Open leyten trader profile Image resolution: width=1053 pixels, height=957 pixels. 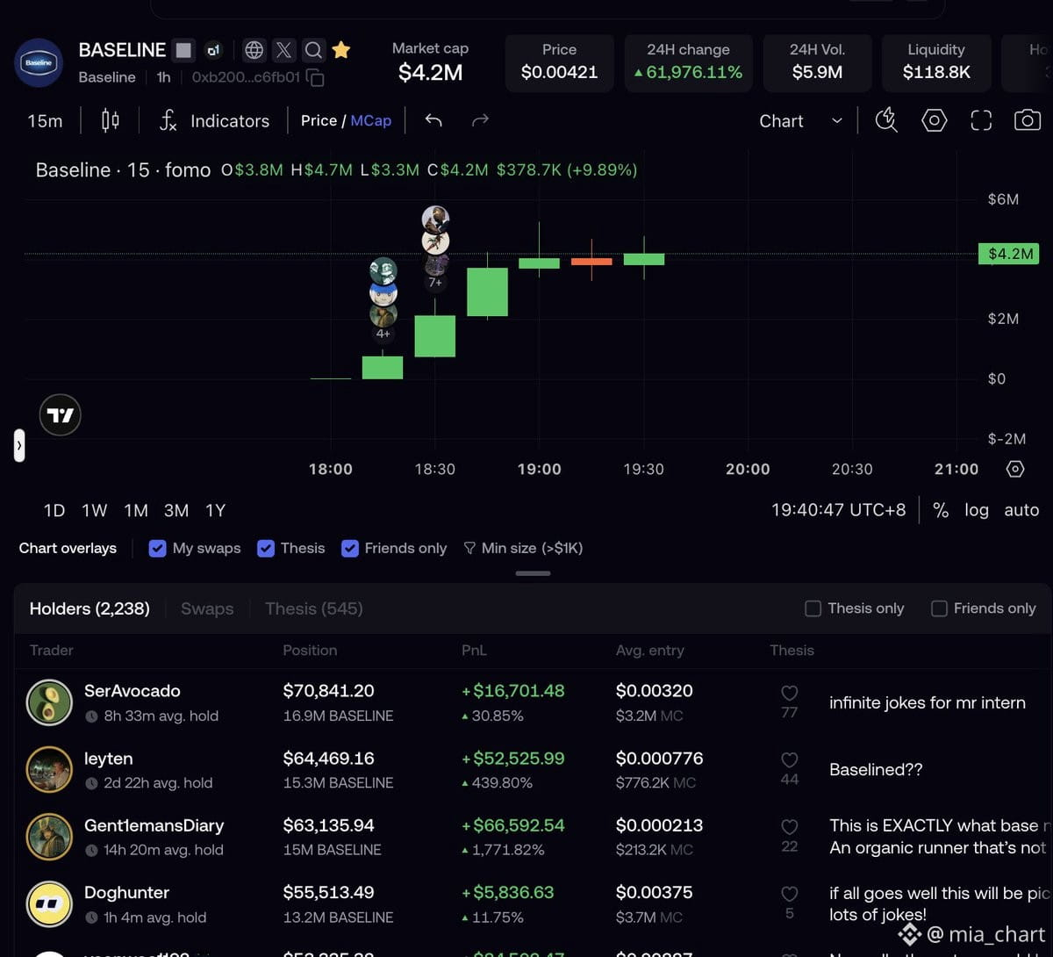click(x=109, y=759)
